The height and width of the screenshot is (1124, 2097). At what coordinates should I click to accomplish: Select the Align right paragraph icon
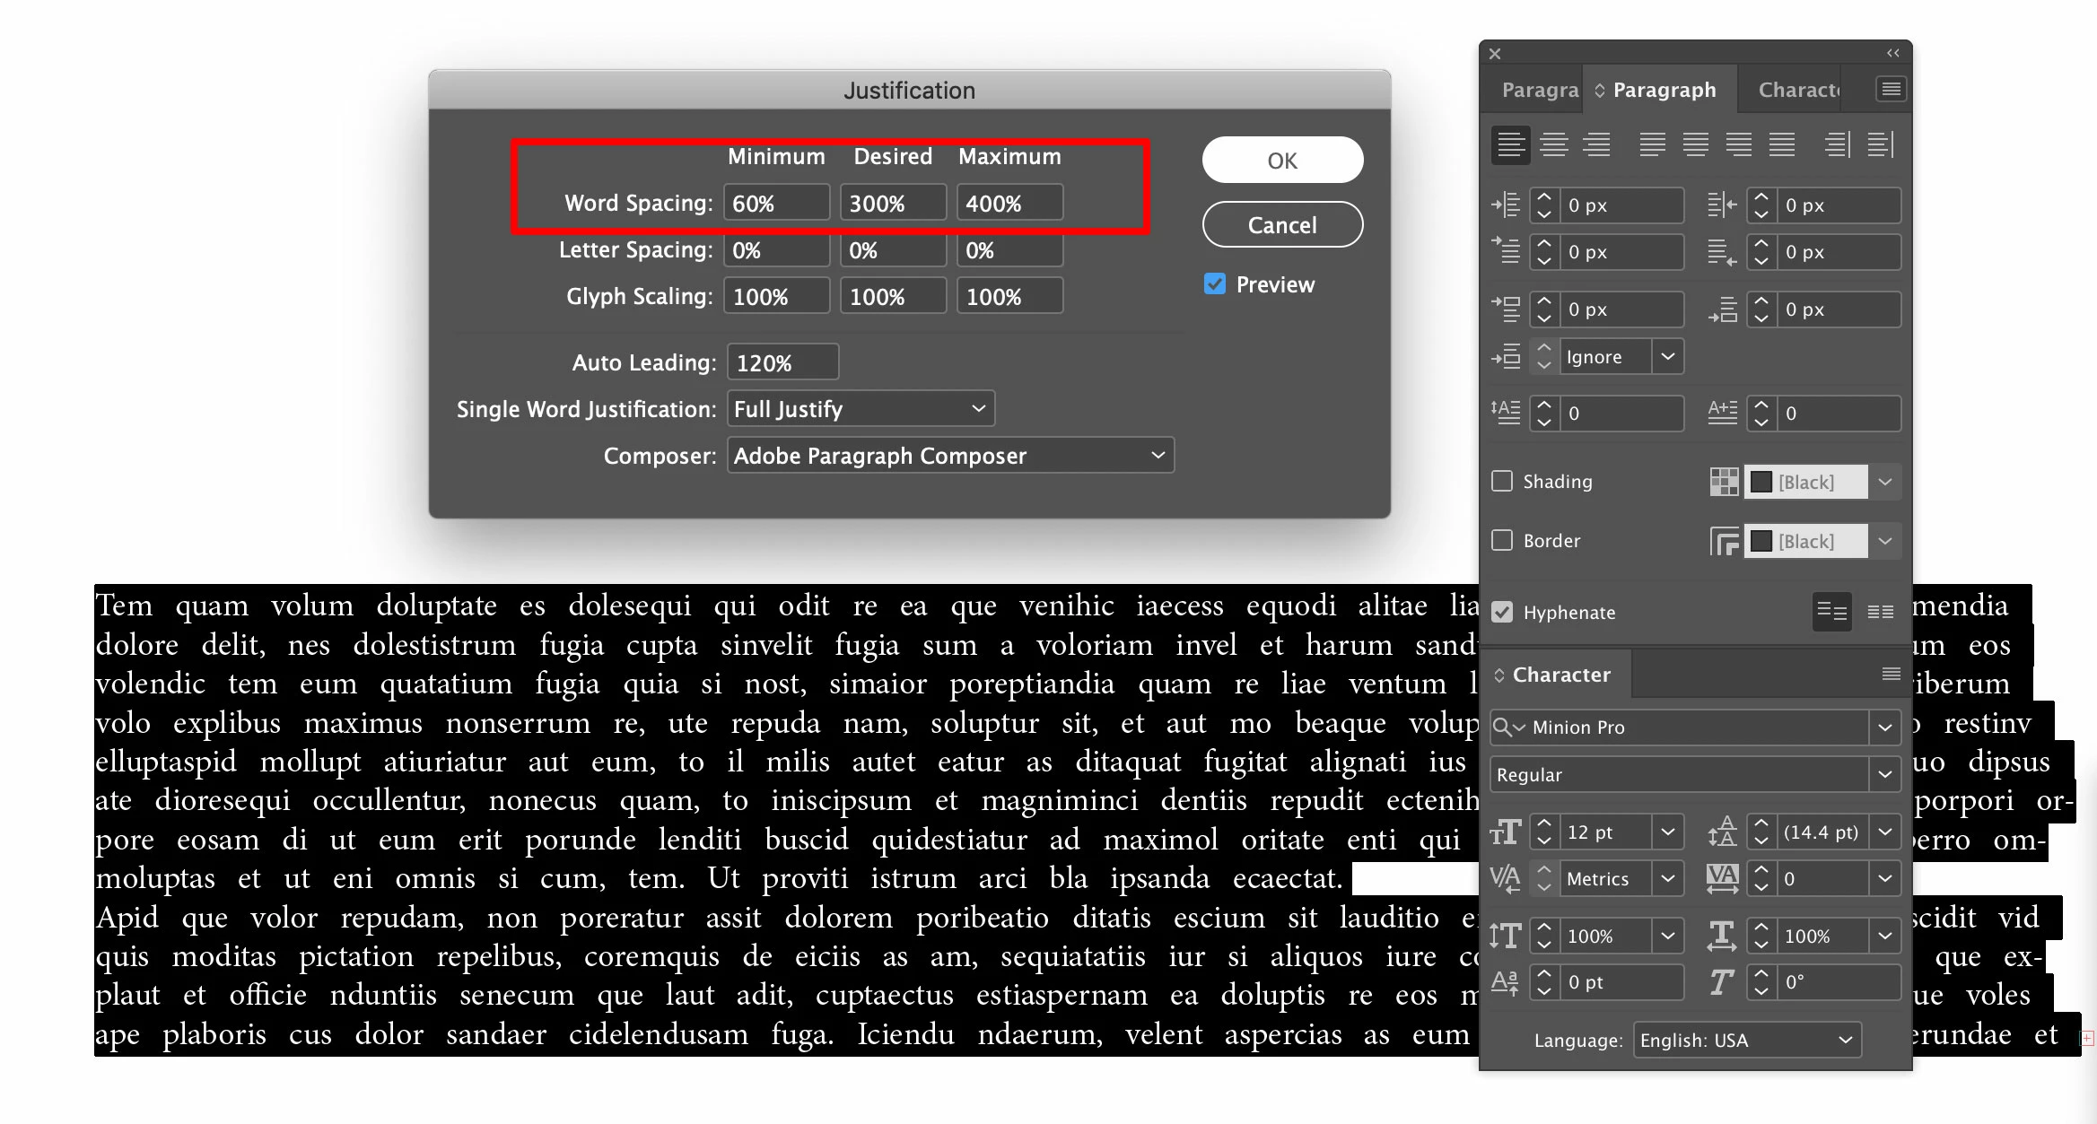pyautogui.click(x=1597, y=144)
